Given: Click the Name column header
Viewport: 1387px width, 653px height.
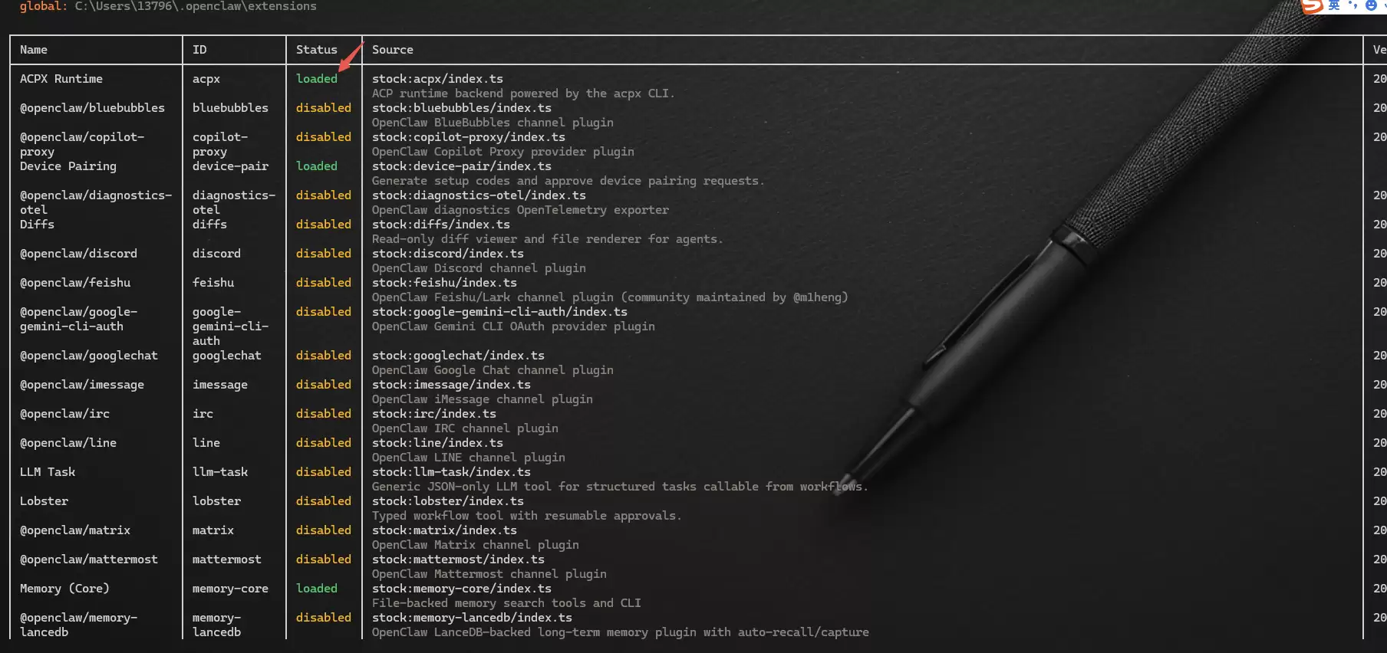Looking at the screenshot, I should coord(34,50).
